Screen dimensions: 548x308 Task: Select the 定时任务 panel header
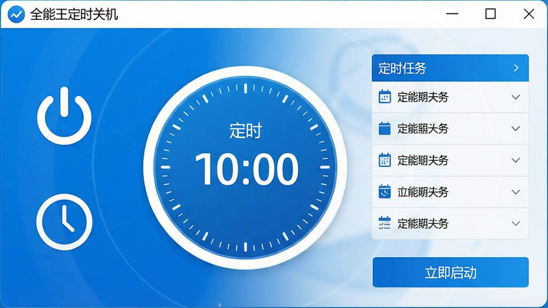450,68
